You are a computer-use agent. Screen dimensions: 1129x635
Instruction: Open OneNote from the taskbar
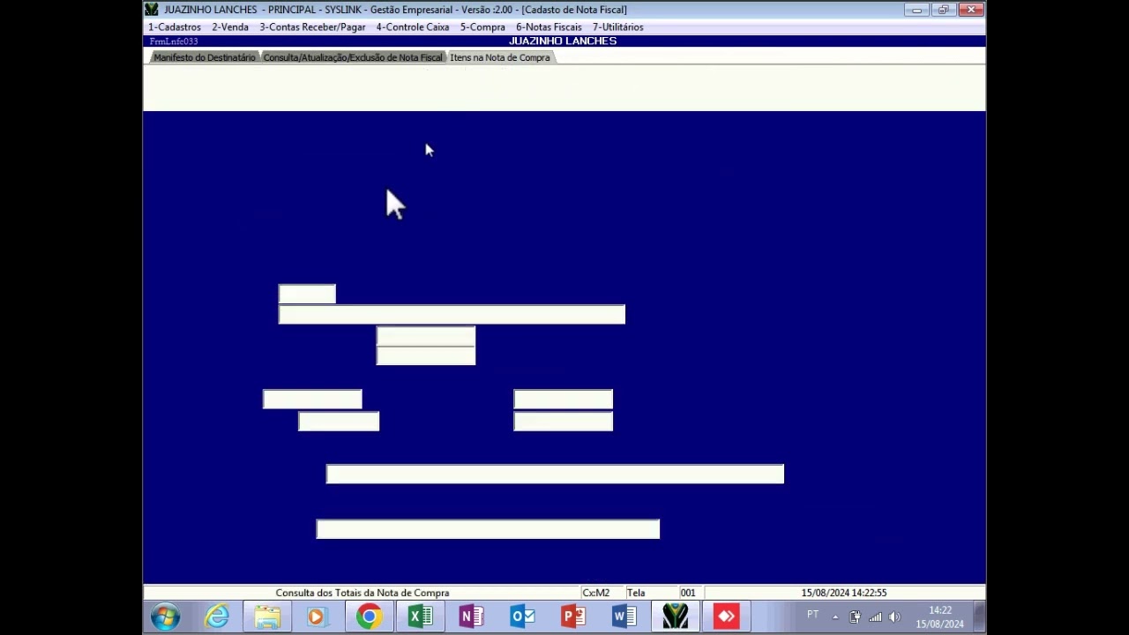[x=471, y=616]
